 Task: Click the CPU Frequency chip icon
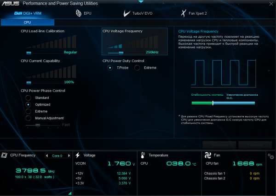(4, 155)
